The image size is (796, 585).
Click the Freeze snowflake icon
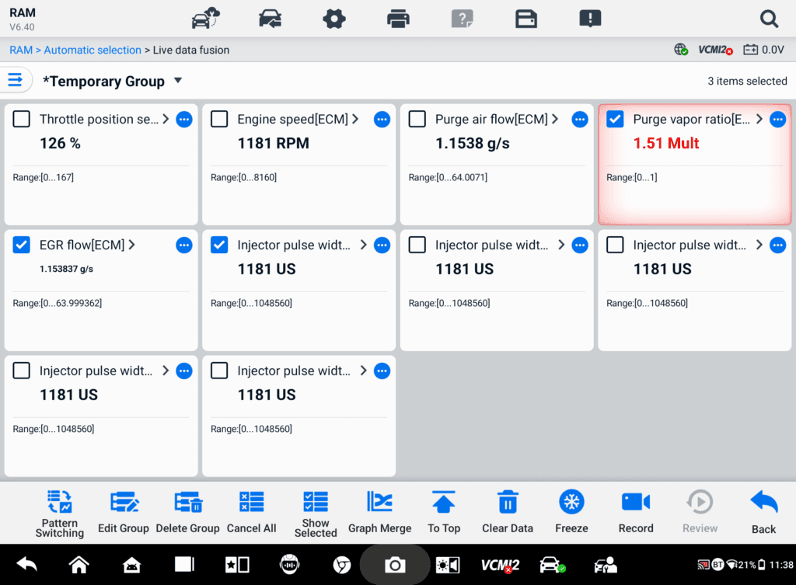(x=571, y=503)
